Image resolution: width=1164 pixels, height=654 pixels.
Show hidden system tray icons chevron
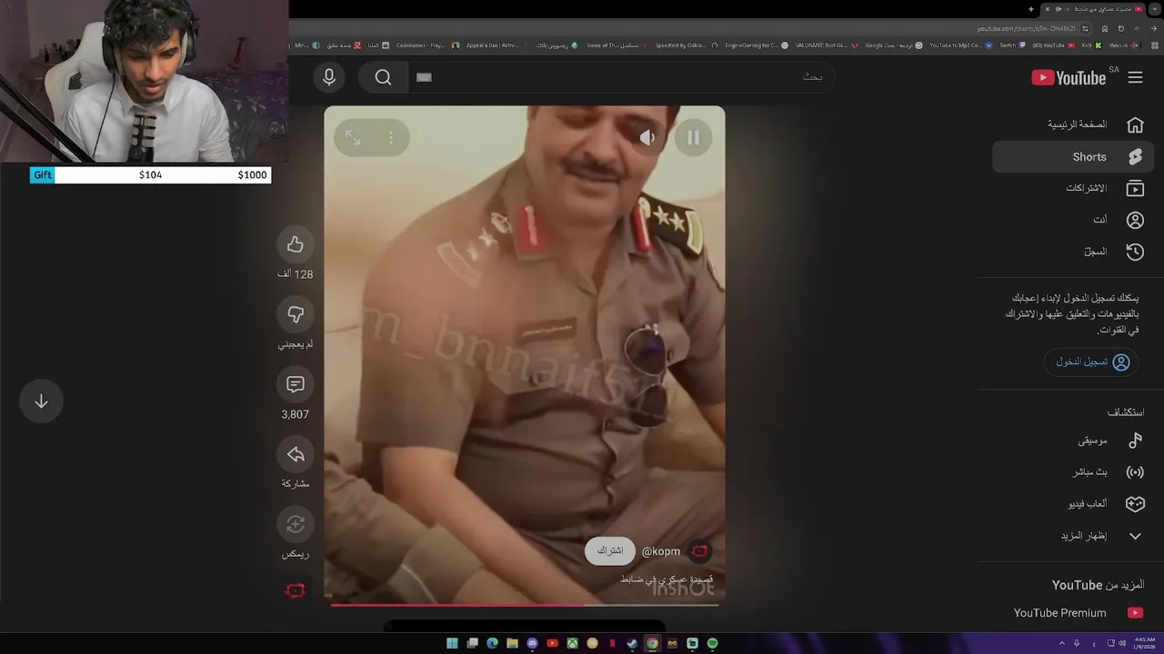pyautogui.click(x=1061, y=643)
